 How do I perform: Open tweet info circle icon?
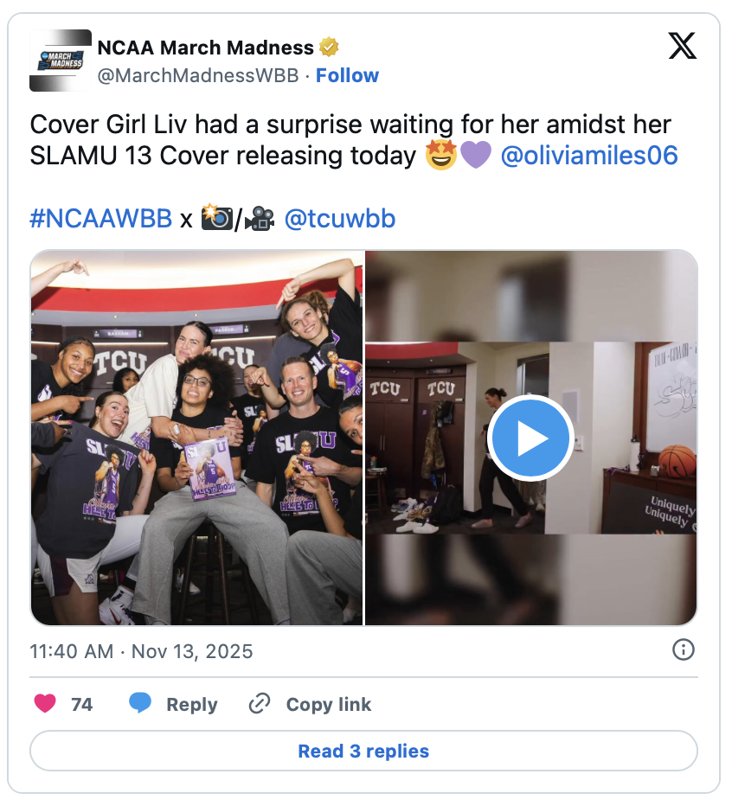(684, 649)
